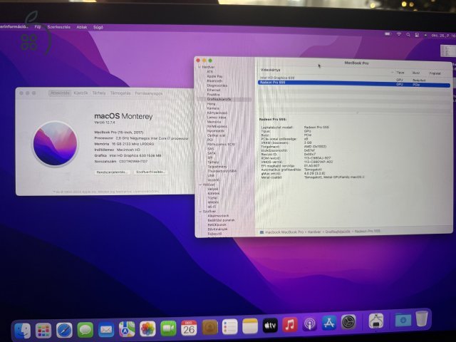Select Wi-Fi under Hálózat in sidebar
This screenshot has width=456, height=342.
212,207
